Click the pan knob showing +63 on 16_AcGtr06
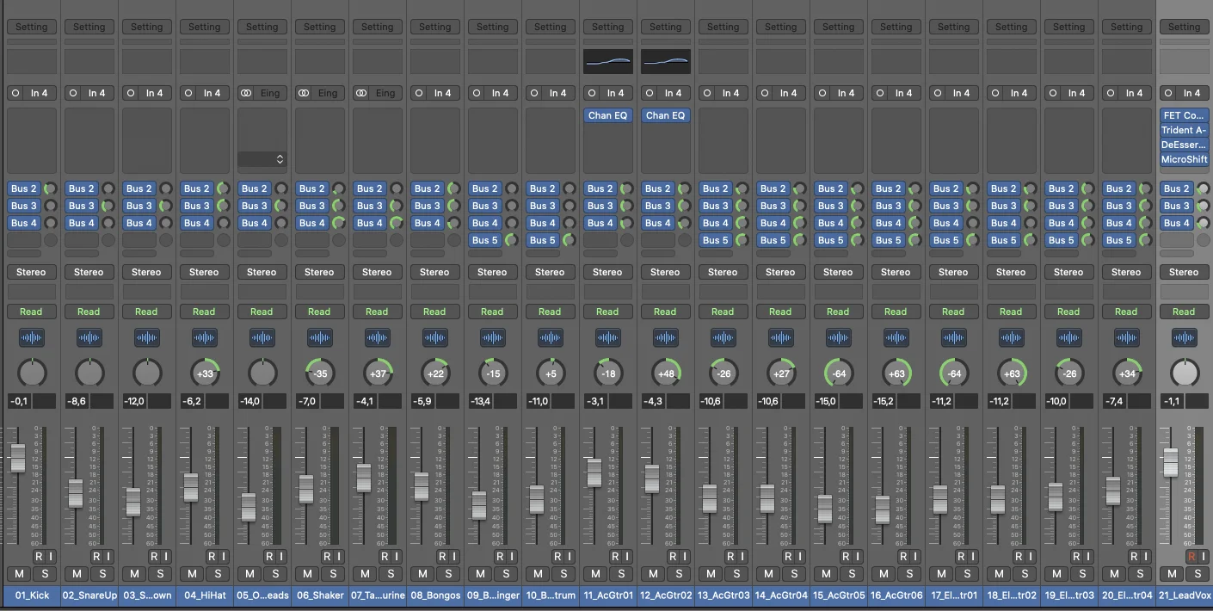 pos(896,373)
